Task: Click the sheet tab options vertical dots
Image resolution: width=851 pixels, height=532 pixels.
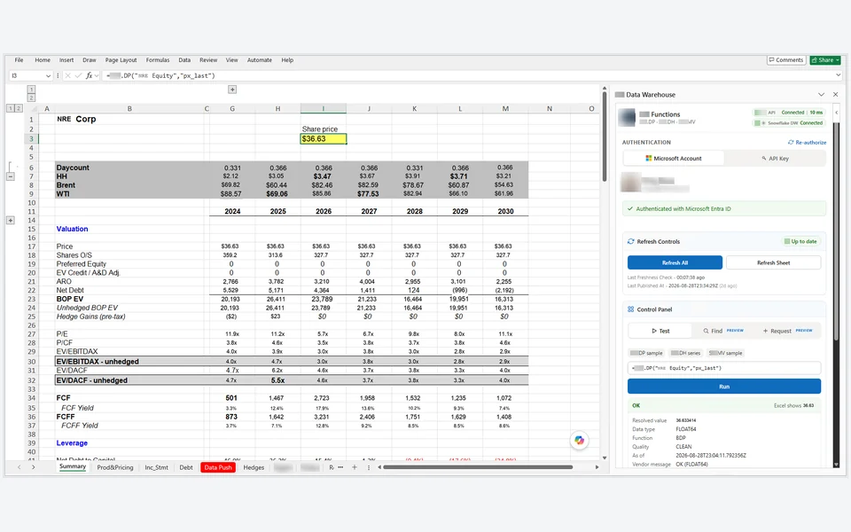Action: coord(369,467)
